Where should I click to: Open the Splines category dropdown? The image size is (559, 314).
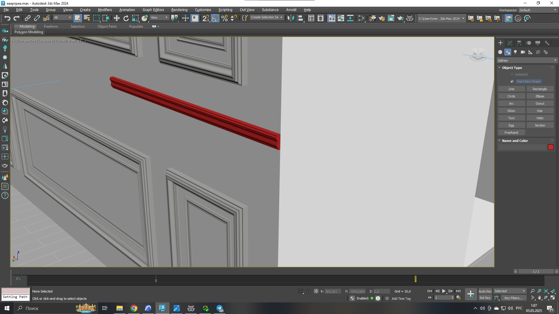click(x=527, y=60)
